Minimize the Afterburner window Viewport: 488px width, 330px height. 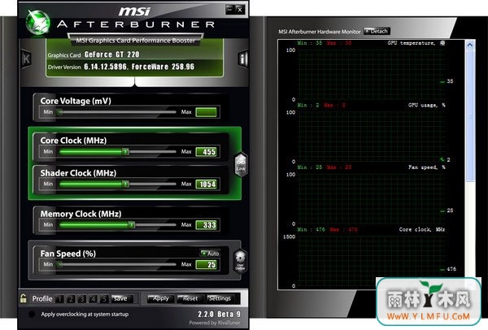(x=229, y=9)
